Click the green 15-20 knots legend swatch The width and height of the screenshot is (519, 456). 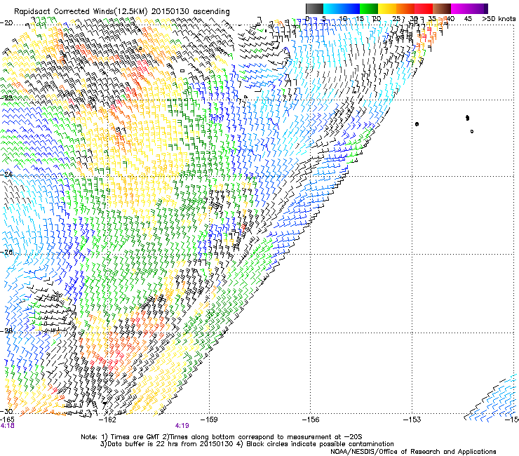[369, 8]
